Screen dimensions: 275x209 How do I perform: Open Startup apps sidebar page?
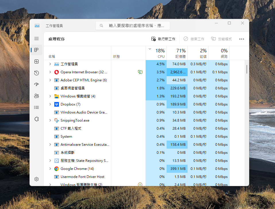(36, 85)
